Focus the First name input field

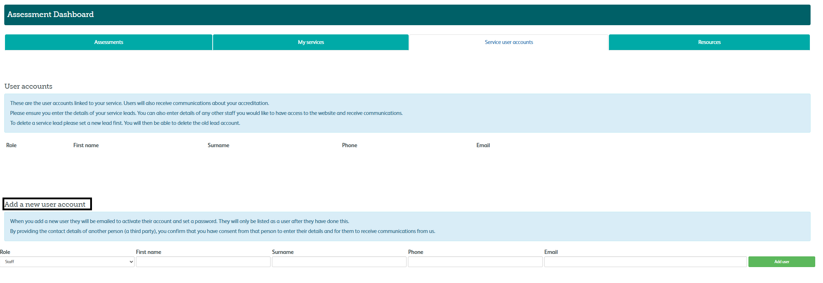click(203, 262)
